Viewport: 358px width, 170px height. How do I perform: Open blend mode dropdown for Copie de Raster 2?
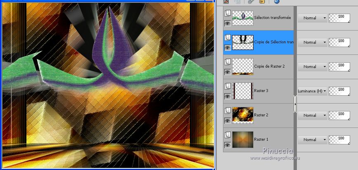312,67
